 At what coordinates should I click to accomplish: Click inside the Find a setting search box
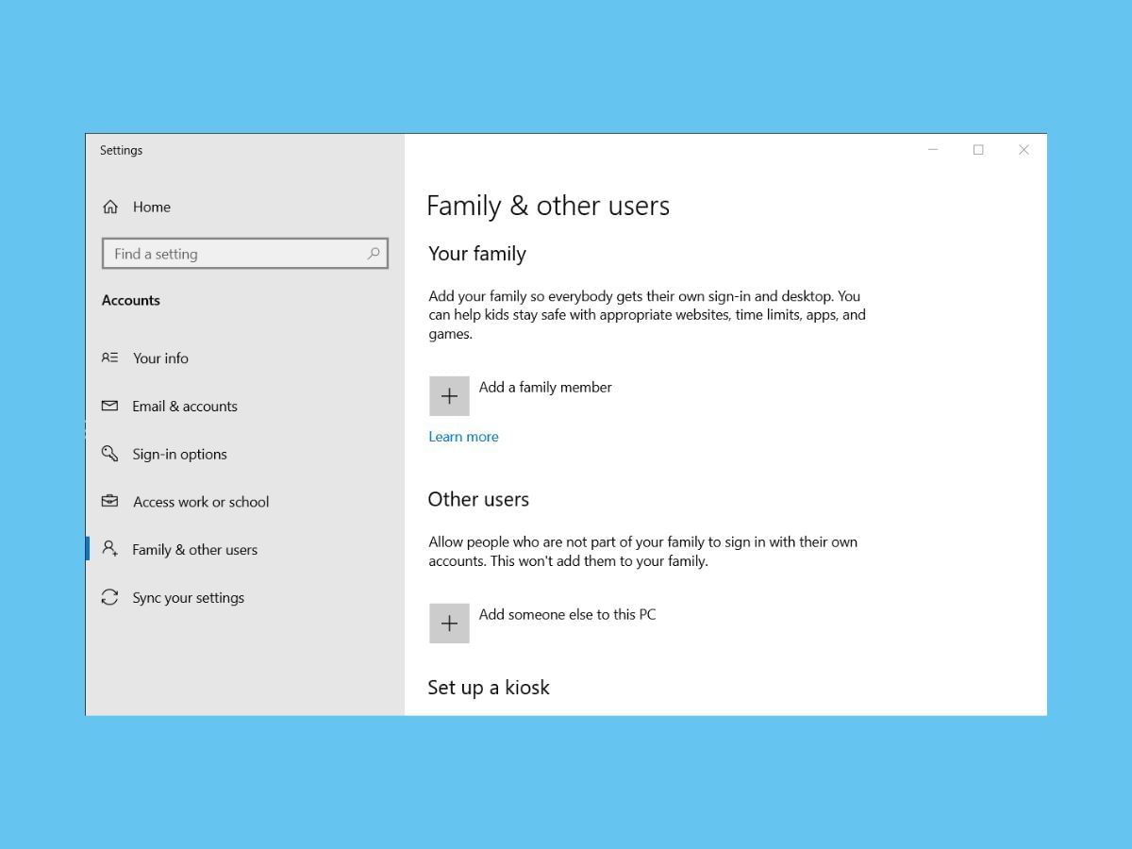pyautogui.click(x=236, y=254)
